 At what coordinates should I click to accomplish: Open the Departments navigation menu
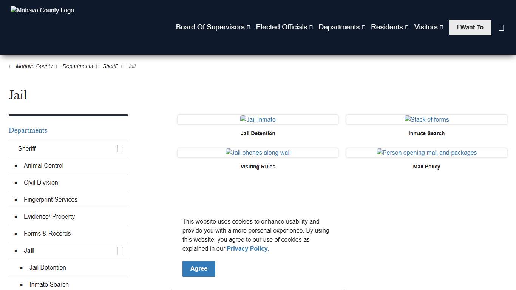point(341,27)
